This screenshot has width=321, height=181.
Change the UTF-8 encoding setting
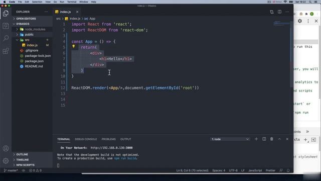(233, 170)
